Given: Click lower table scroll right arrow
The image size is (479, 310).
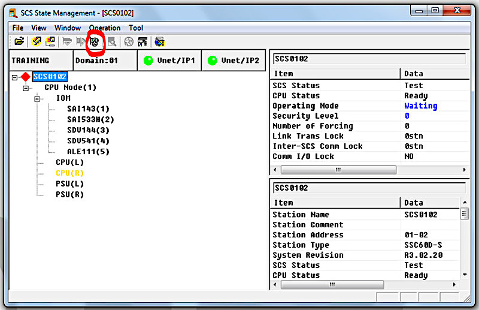Looking at the screenshot, I should [454, 285].
